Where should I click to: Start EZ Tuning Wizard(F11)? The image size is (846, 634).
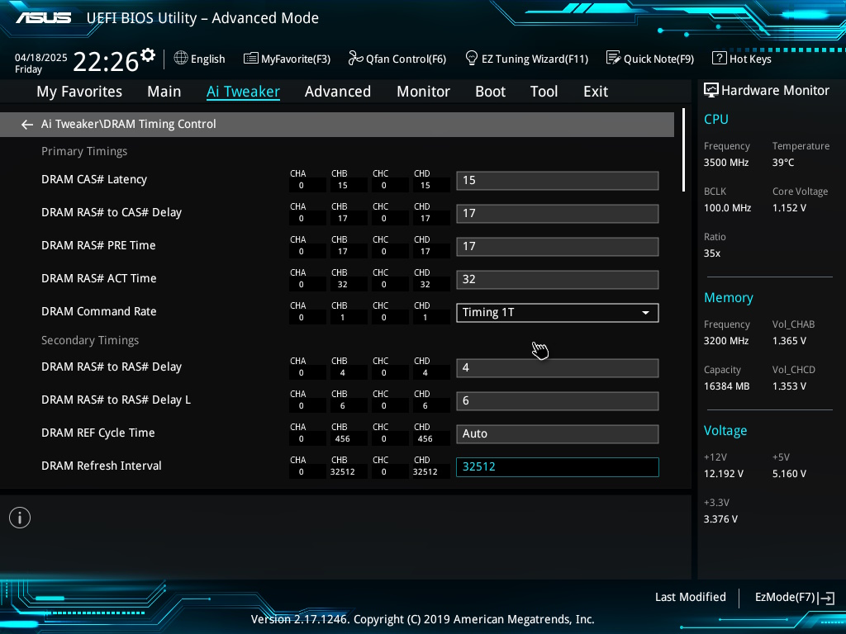coord(535,59)
